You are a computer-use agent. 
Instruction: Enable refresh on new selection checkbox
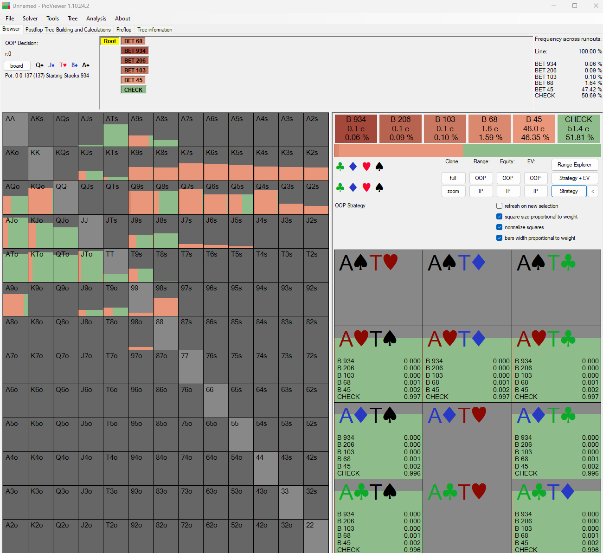(x=500, y=206)
